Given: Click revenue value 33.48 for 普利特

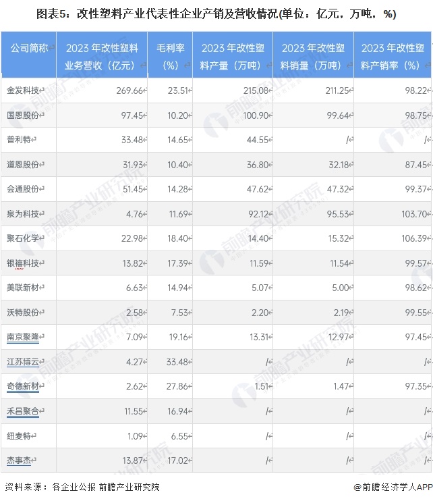Looking at the screenshot, I should pos(132,140).
